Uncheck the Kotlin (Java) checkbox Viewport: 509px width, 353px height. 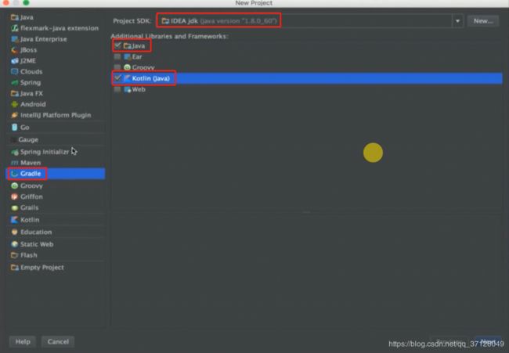117,78
